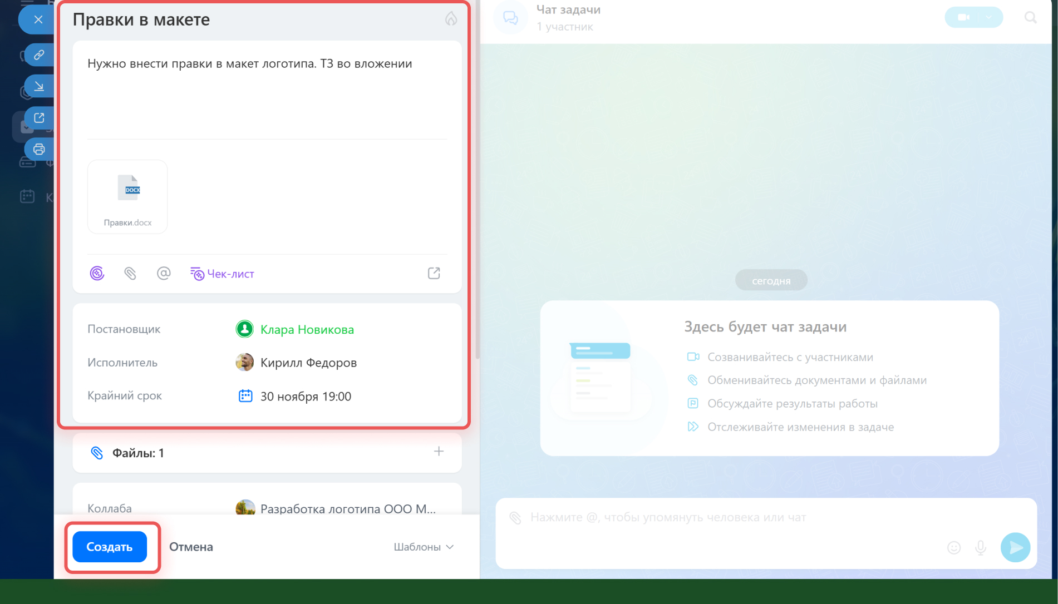Start a video call in the task chat
The image size is (1058, 604).
click(x=963, y=17)
